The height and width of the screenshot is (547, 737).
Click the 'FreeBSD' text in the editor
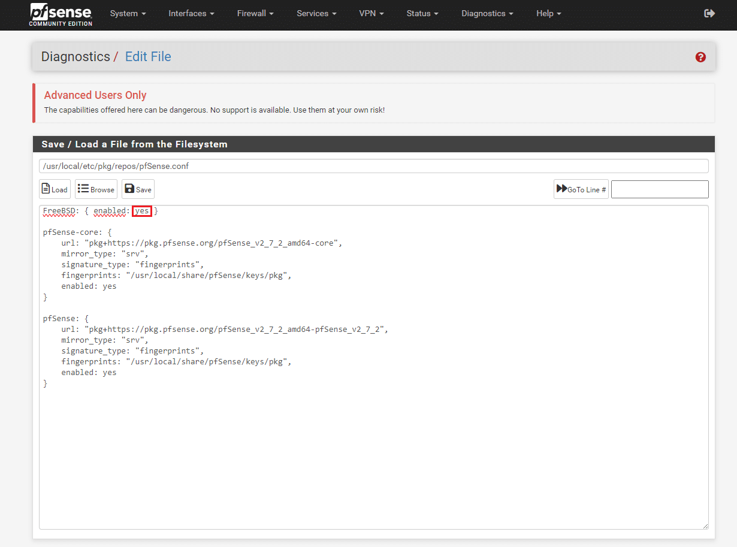(59, 211)
